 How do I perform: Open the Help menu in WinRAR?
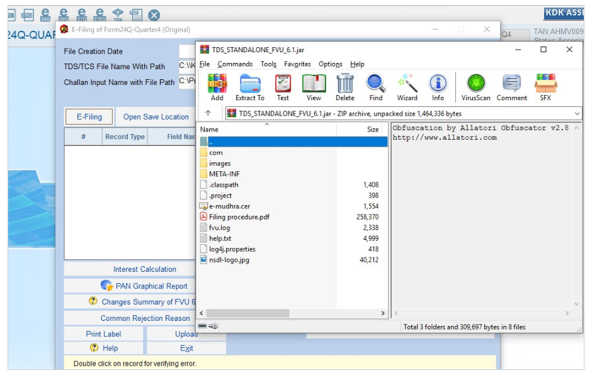point(357,64)
